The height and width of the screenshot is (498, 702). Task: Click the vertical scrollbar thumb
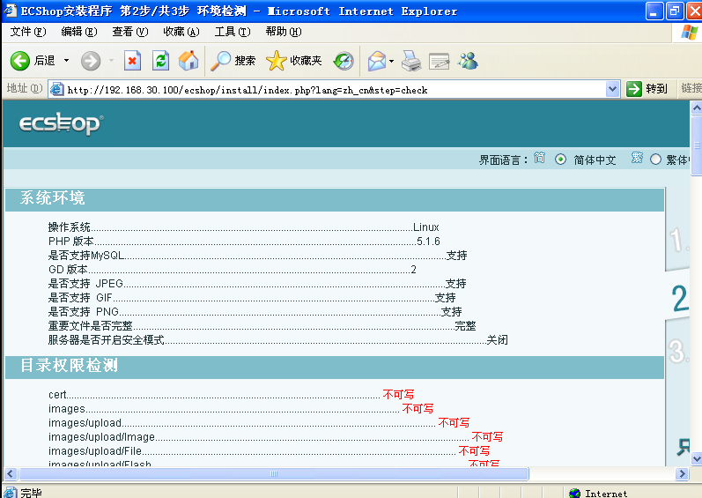[x=696, y=145]
